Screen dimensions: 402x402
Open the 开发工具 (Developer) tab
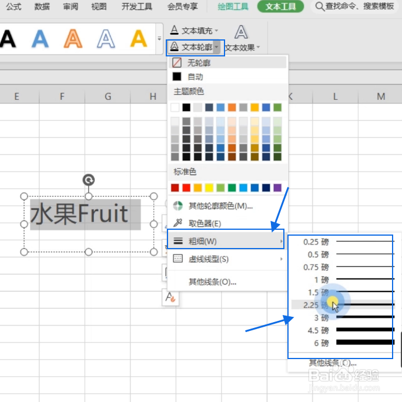tap(137, 6)
